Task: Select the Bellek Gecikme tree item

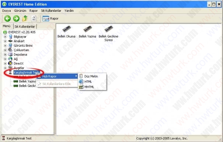Action: coord(27,86)
